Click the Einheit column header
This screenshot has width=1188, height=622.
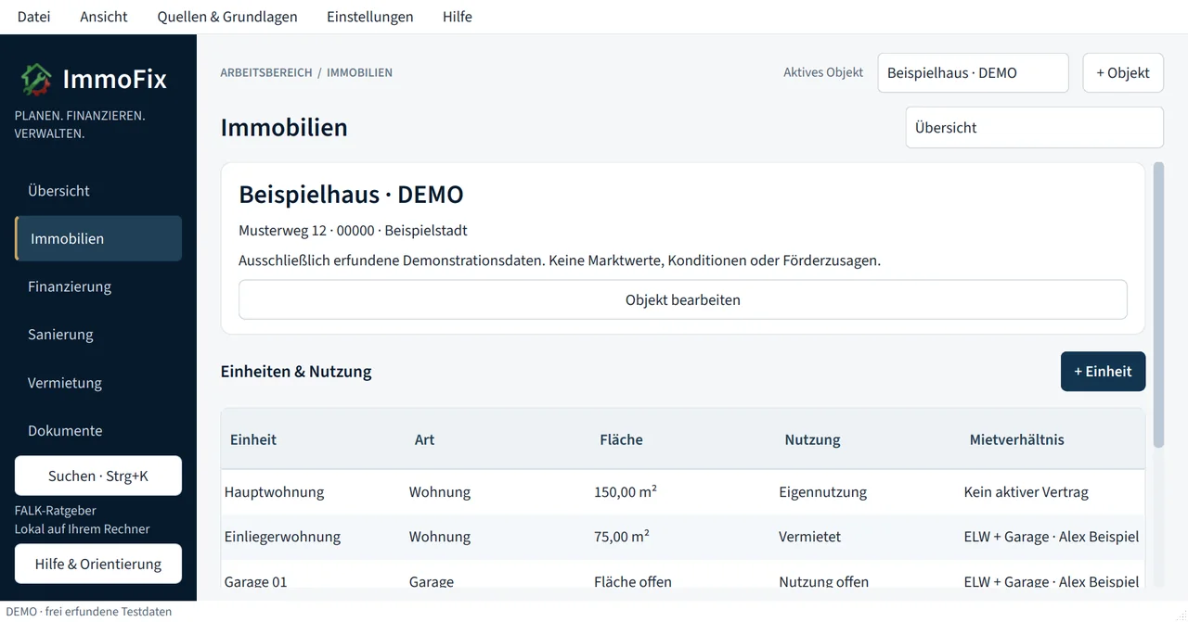point(253,440)
